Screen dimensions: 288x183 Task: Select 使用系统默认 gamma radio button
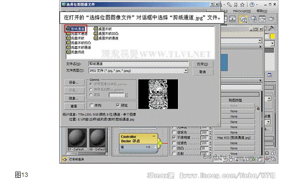click(91, 90)
